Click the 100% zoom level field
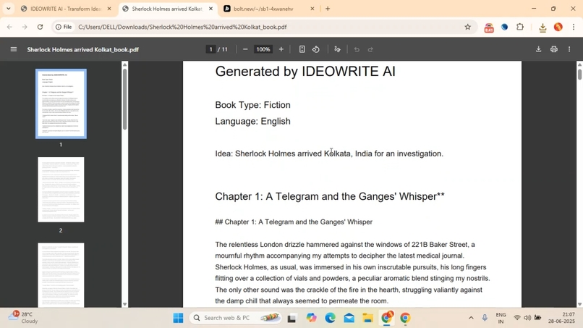583x328 pixels. pos(263,49)
